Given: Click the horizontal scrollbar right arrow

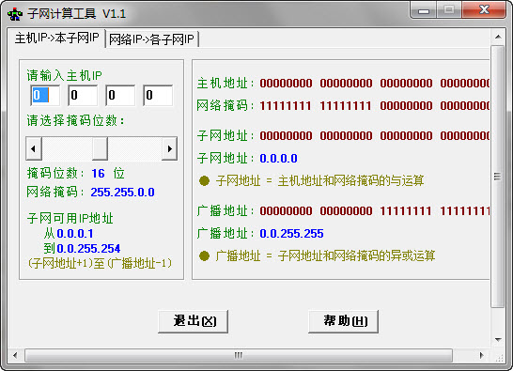Looking at the screenshot, I should 481,355.
